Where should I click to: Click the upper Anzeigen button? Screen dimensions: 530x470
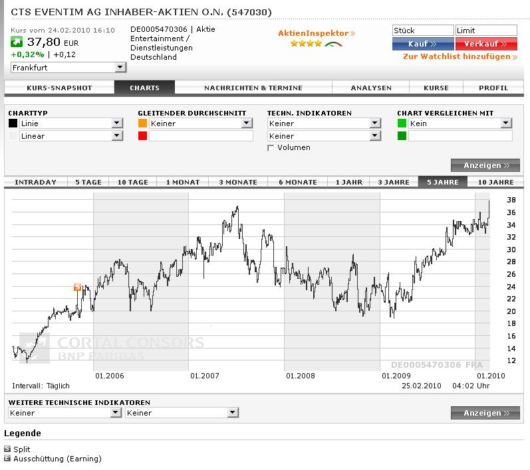point(485,165)
